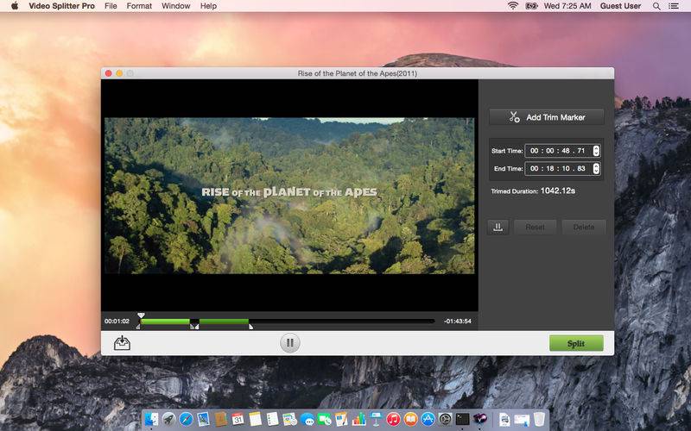Click the Trimmed Duration value 1042.12s
The height and width of the screenshot is (431, 691).
(x=557, y=191)
